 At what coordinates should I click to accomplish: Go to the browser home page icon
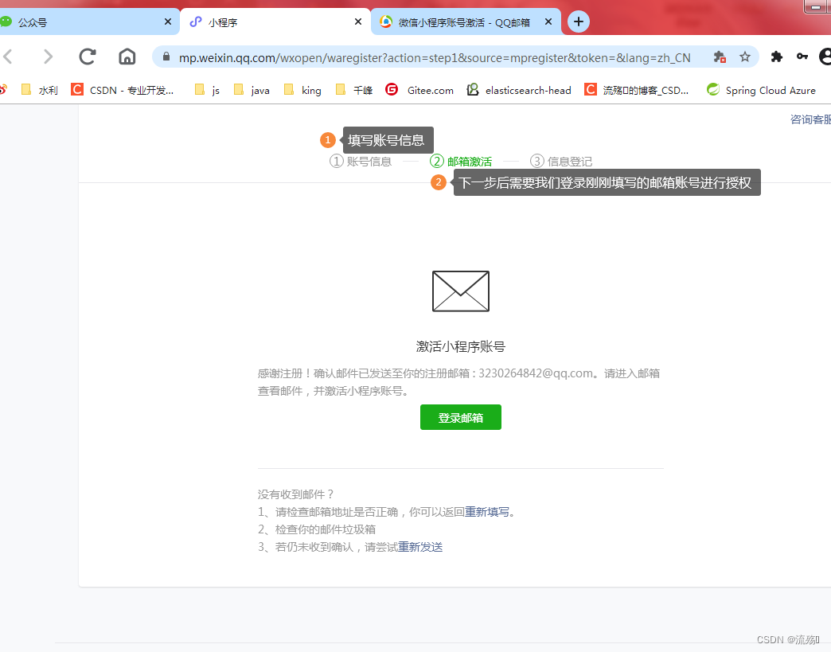pyautogui.click(x=127, y=57)
